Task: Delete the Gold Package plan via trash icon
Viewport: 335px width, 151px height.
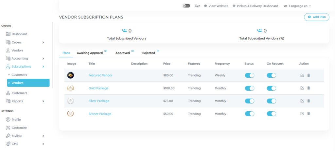Action: (309, 88)
